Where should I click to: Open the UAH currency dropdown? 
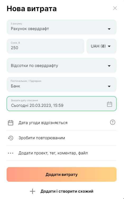pyautogui.click(x=102, y=46)
